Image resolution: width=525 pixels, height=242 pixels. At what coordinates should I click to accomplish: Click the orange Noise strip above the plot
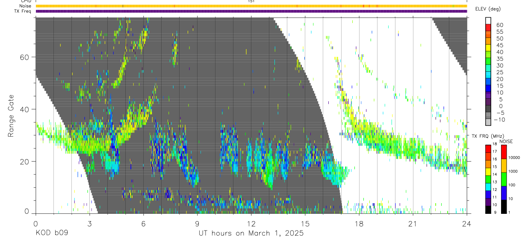click(251, 6)
